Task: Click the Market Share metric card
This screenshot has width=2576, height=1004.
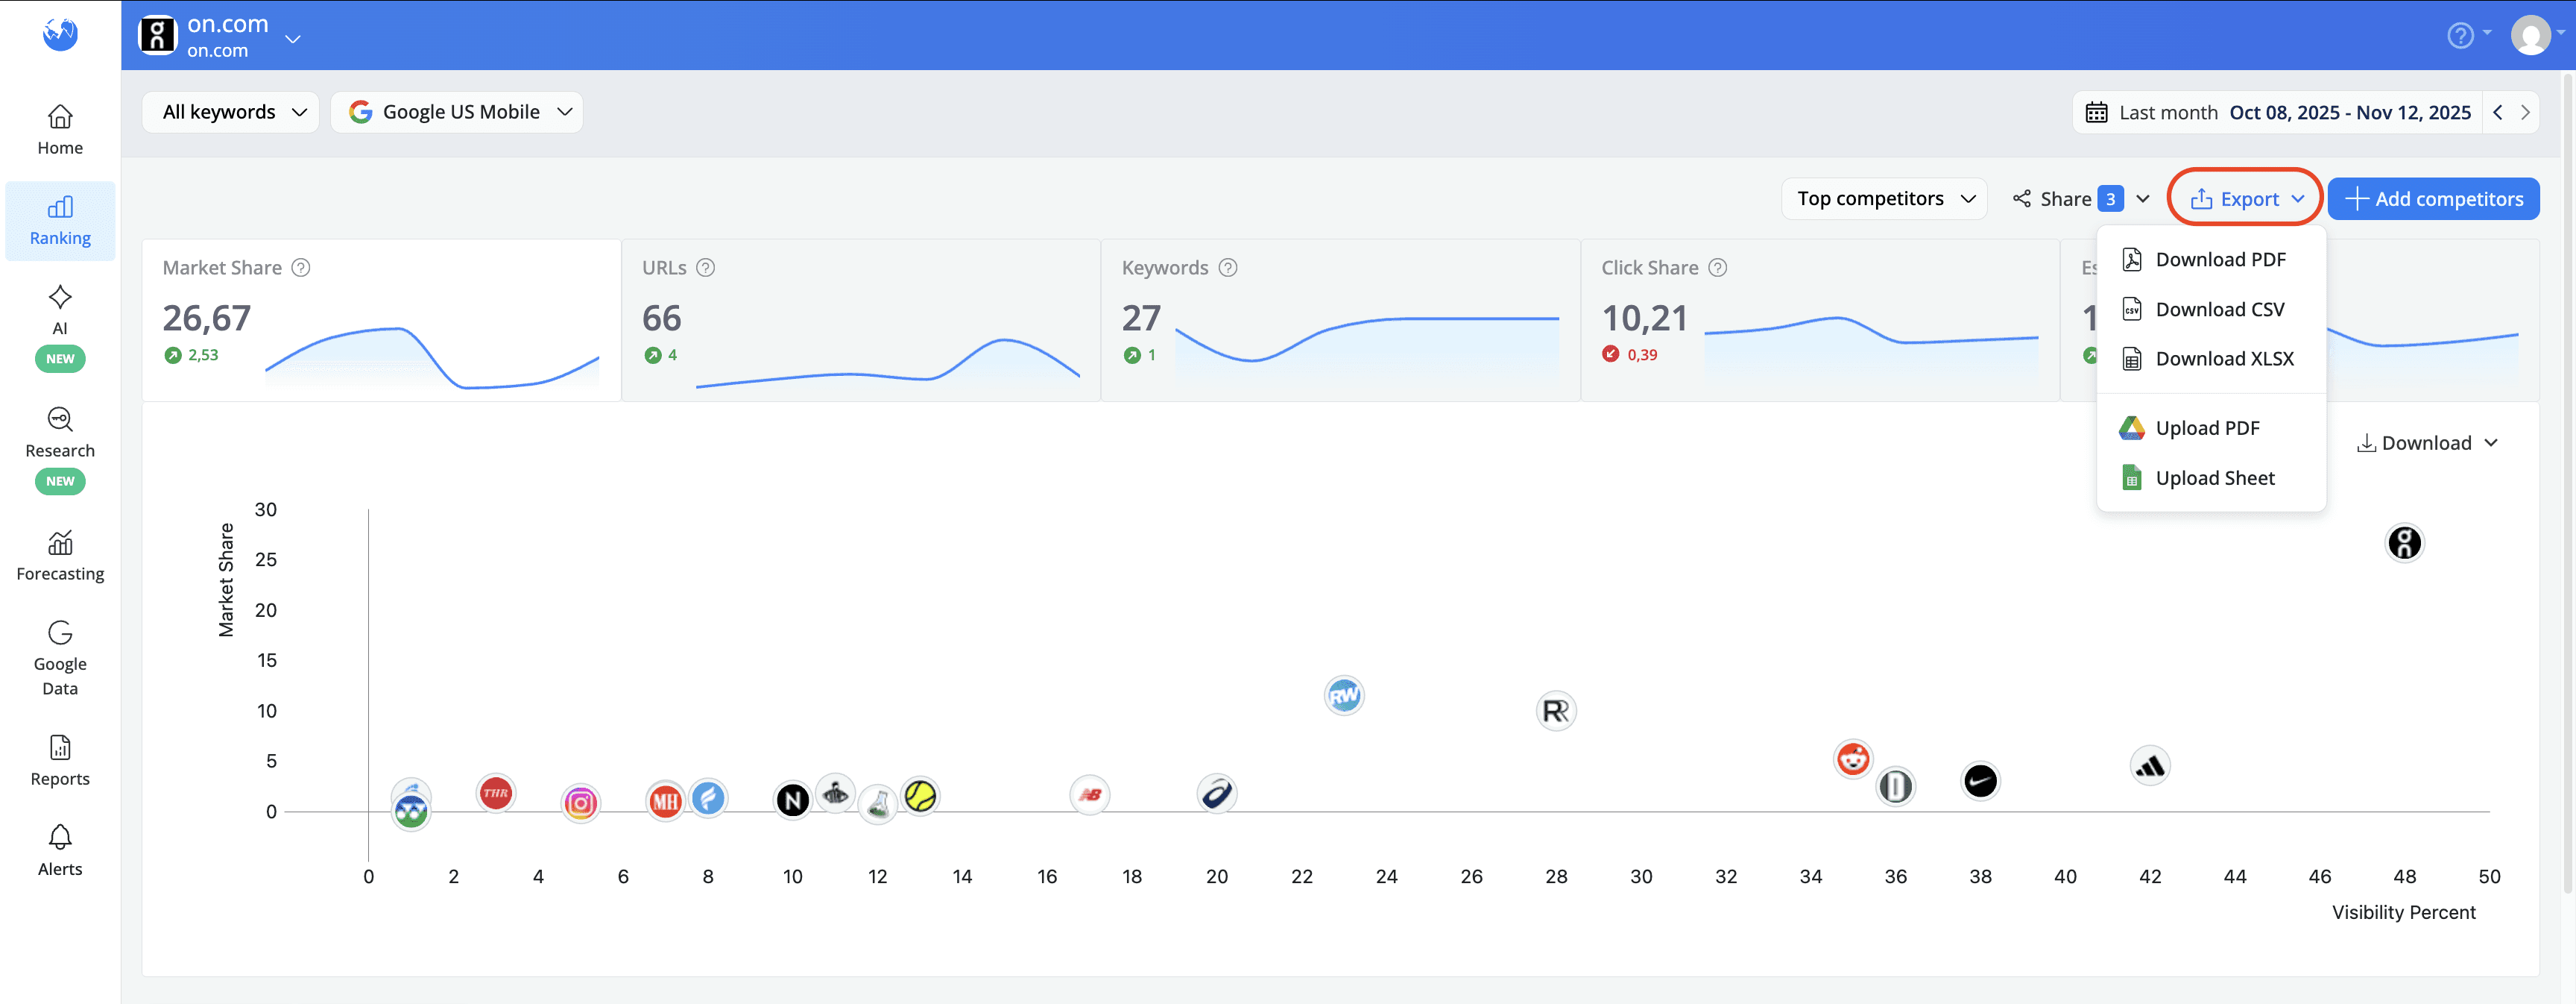Action: pos(381,320)
